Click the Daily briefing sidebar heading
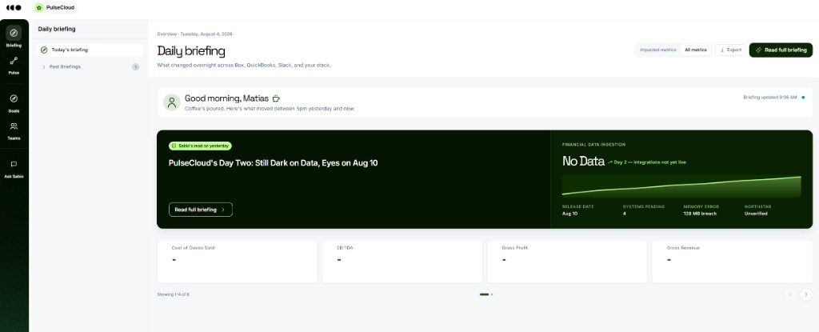Viewport: 819px width, 332px height. point(57,30)
